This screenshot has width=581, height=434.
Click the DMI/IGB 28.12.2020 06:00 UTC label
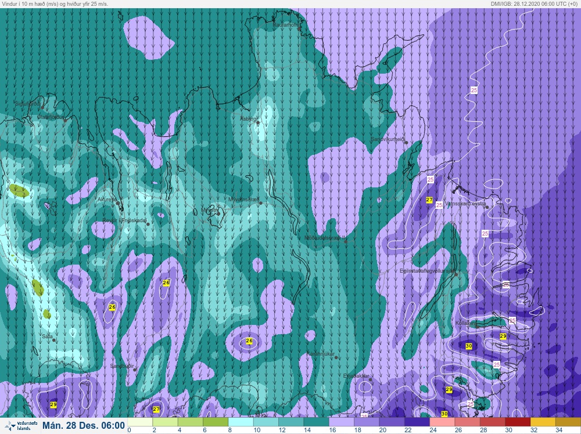click(x=533, y=3)
